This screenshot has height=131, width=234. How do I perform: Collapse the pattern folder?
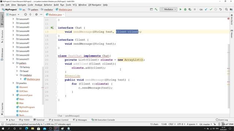pyautogui.click(x=13, y=63)
